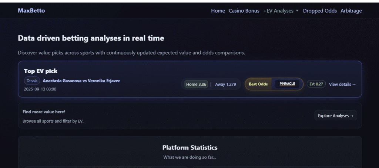Expand the +EV Analyses dropdown arrow

(x=297, y=11)
